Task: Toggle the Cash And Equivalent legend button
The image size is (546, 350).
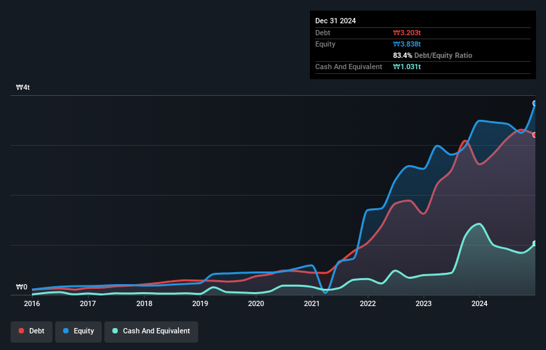Action: (x=151, y=331)
